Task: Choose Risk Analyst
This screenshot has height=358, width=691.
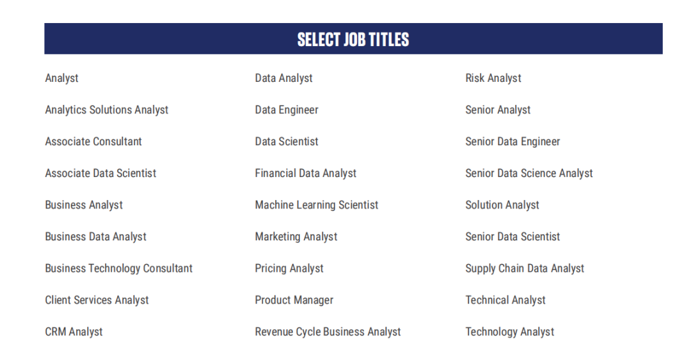Action: pyautogui.click(x=493, y=79)
